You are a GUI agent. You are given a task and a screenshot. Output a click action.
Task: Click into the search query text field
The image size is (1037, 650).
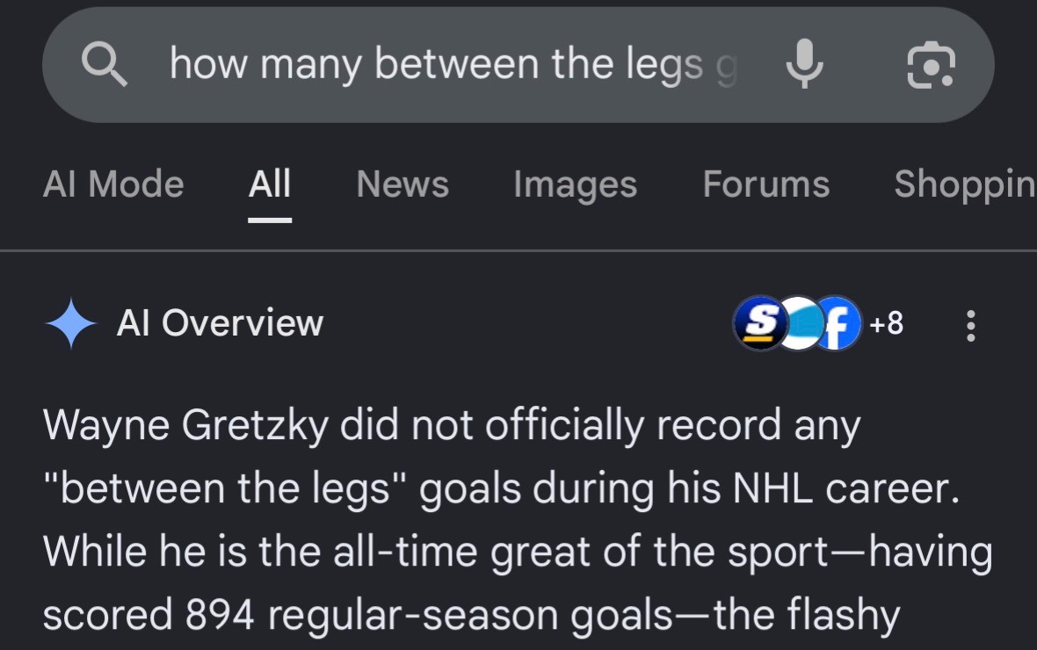(x=453, y=64)
